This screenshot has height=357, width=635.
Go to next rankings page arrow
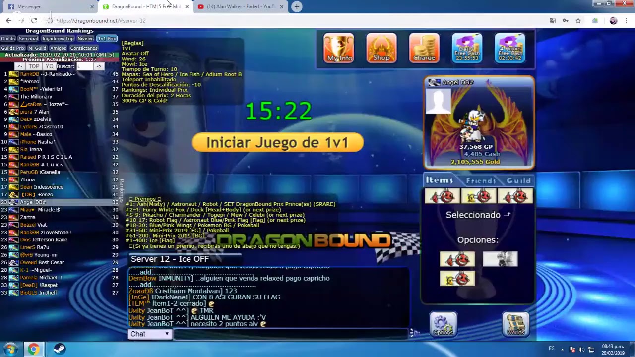click(99, 66)
